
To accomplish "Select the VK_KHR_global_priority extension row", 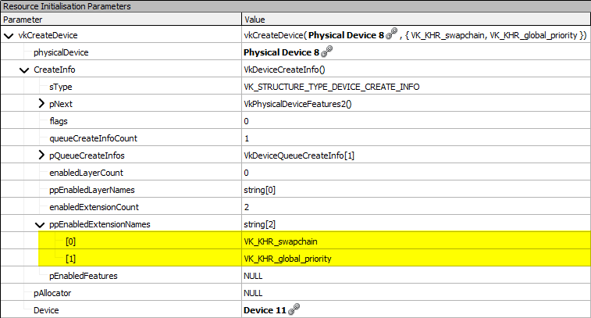I will pyautogui.click(x=289, y=259).
